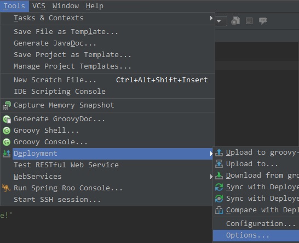This screenshot has height=243, width=299.
Task: Expand the Tasks & Contexts submenu arrow
Action: coord(211,18)
